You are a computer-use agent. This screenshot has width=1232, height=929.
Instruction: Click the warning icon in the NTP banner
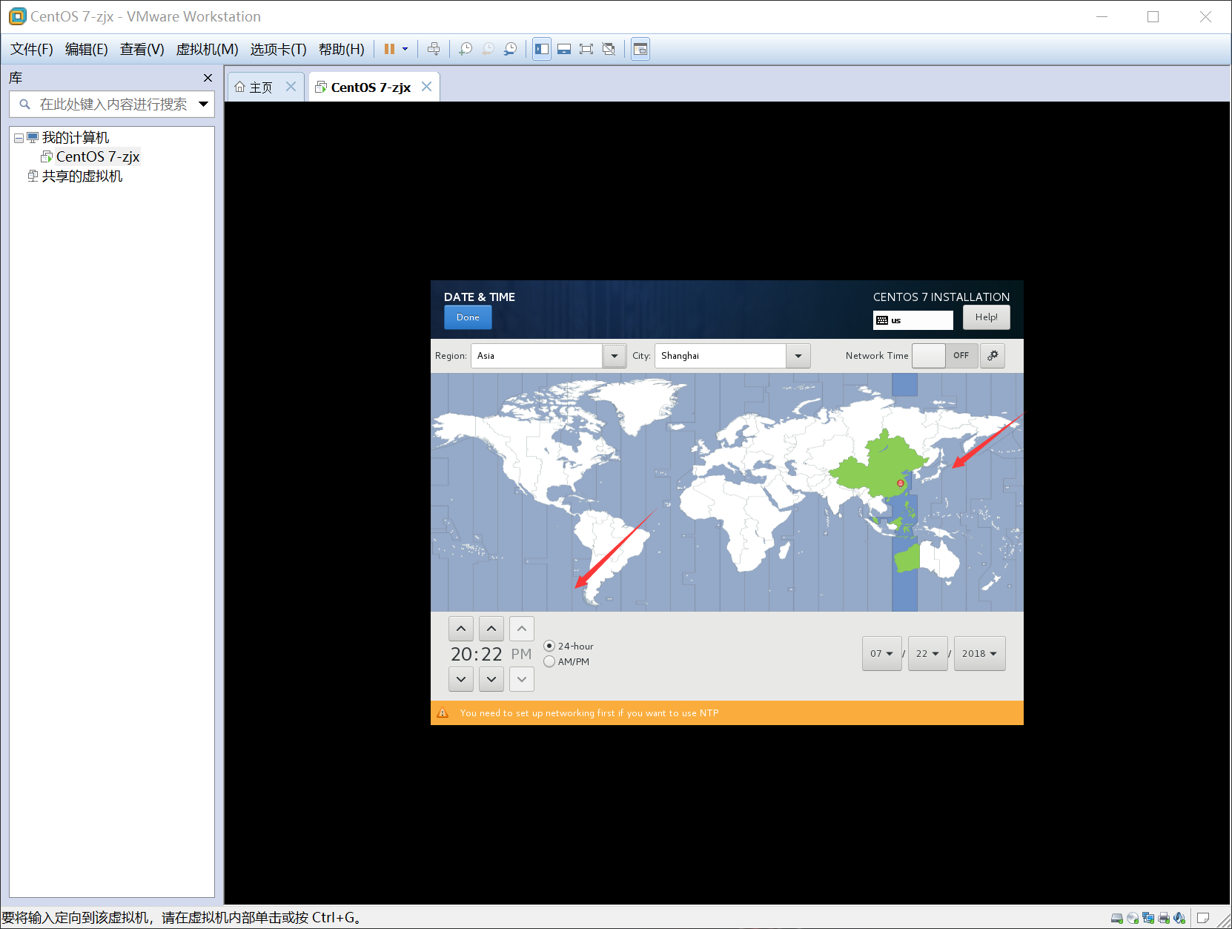pyautogui.click(x=443, y=713)
